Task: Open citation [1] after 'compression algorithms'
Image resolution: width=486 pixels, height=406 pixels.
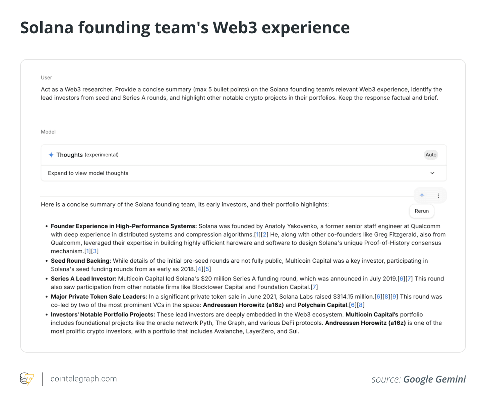Action: (257, 235)
